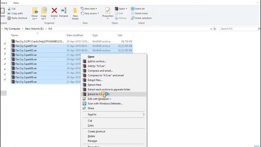Click the highlighted Extract to folder entry
261x147 pixels.
[114, 94]
